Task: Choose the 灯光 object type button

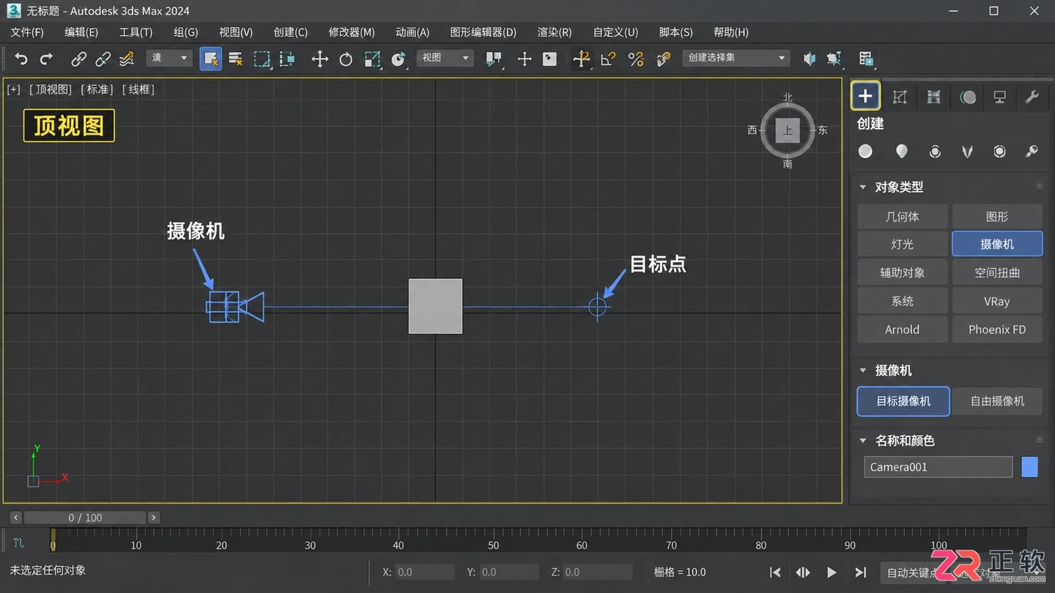Action: pos(903,245)
